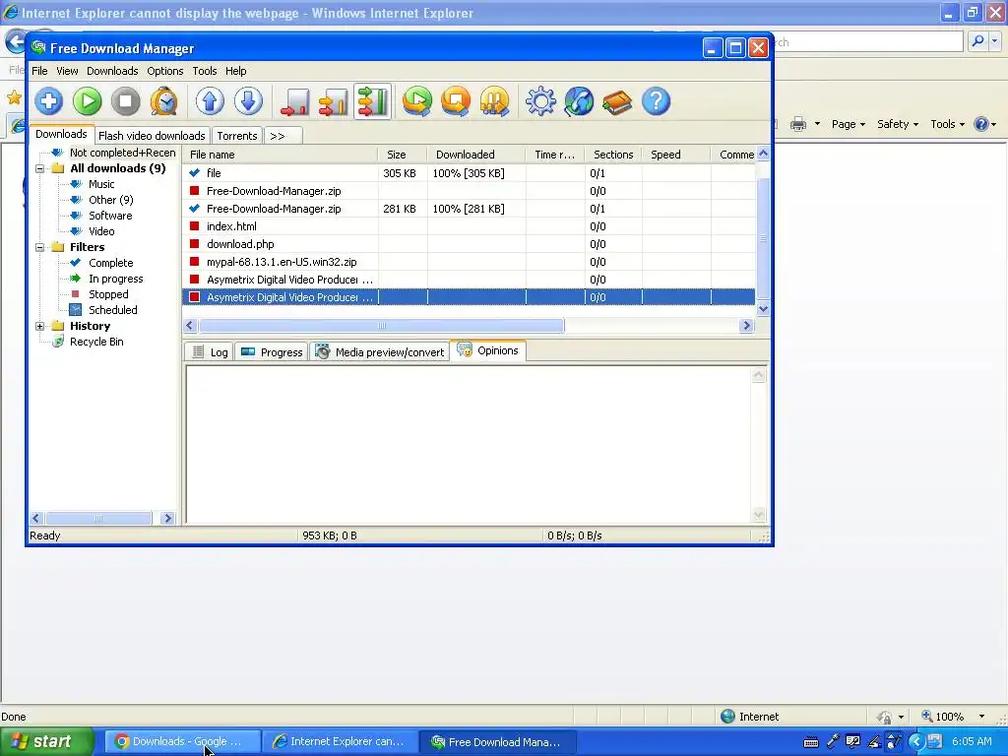Open settings gear icon in toolbar
The image size is (1008, 756).
[540, 101]
